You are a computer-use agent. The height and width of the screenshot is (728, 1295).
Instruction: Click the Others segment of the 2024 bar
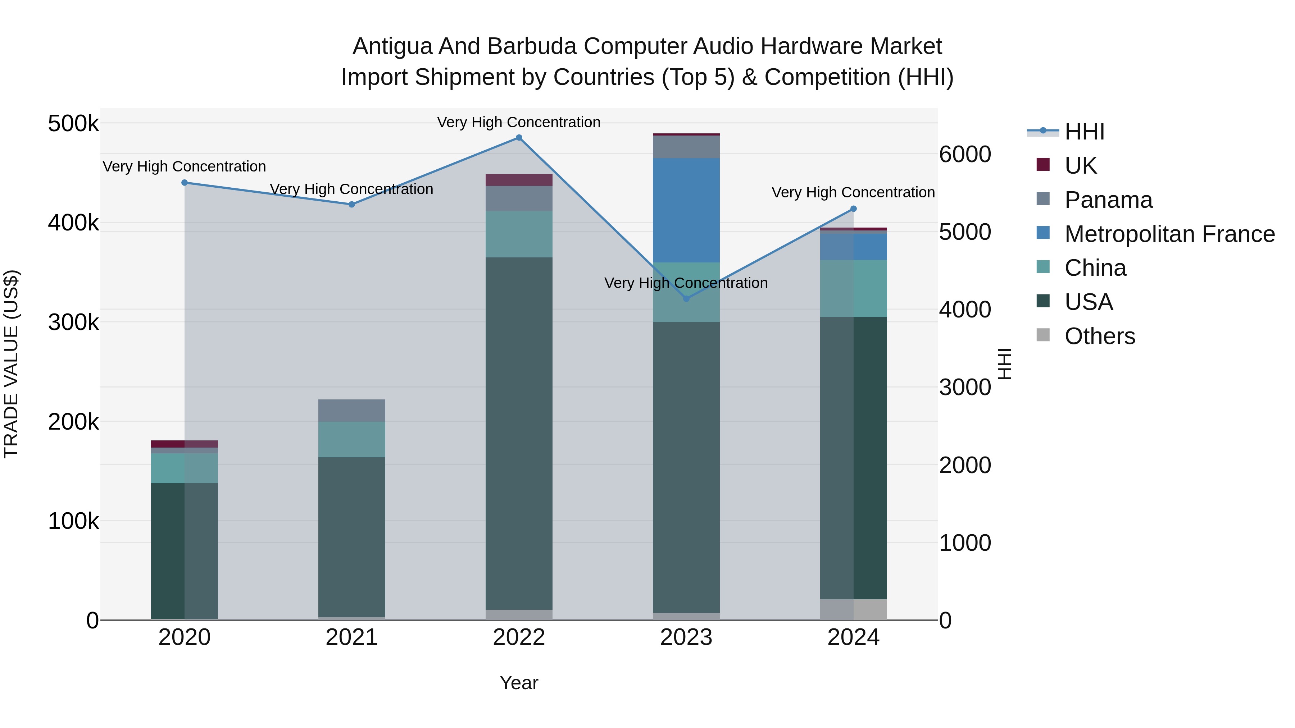(x=854, y=610)
